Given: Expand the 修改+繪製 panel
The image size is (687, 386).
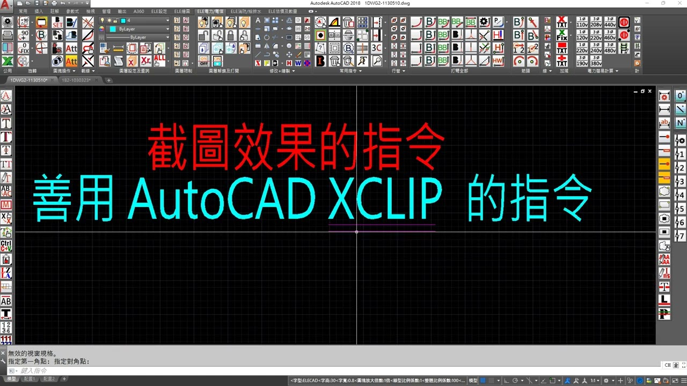Looking at the screenshot, I should (x=282, y=71).
